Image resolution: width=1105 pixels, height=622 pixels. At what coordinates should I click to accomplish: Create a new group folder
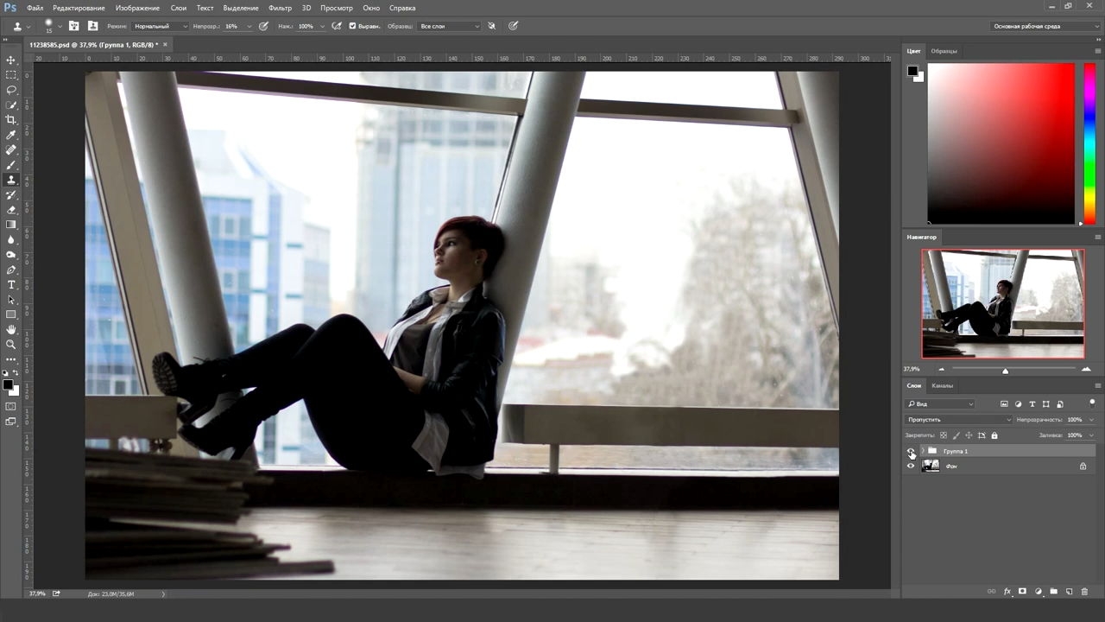point(1053,592)
